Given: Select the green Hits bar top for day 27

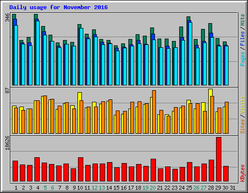Looking at the screenshot, I should (203, 35).
